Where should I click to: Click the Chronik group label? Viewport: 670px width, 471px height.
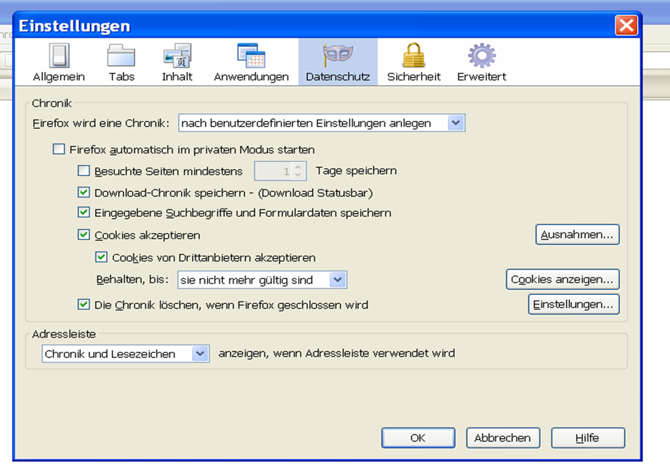coord(52,103)
